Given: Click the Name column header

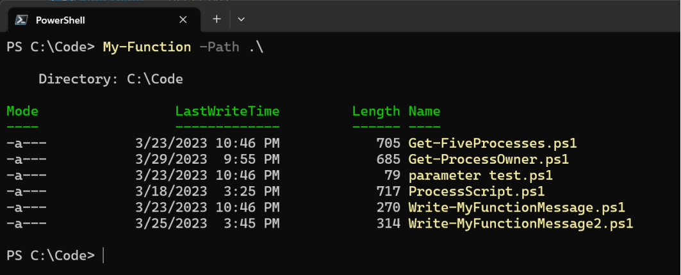Looking at the screenshot, I should click(424, 111).
